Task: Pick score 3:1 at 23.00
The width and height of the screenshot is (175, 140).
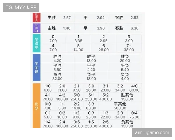Action: click(106, 88)
